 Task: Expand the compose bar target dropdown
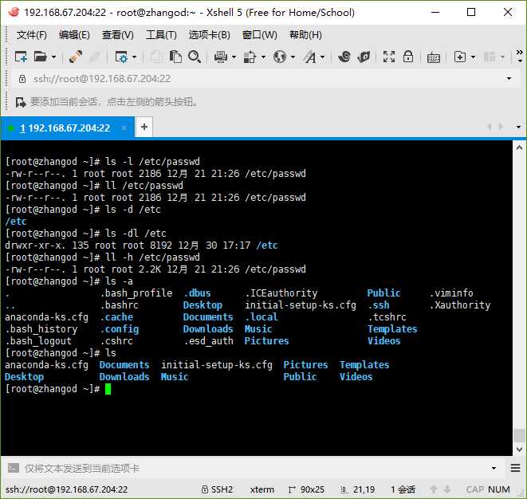pos(494,468)
